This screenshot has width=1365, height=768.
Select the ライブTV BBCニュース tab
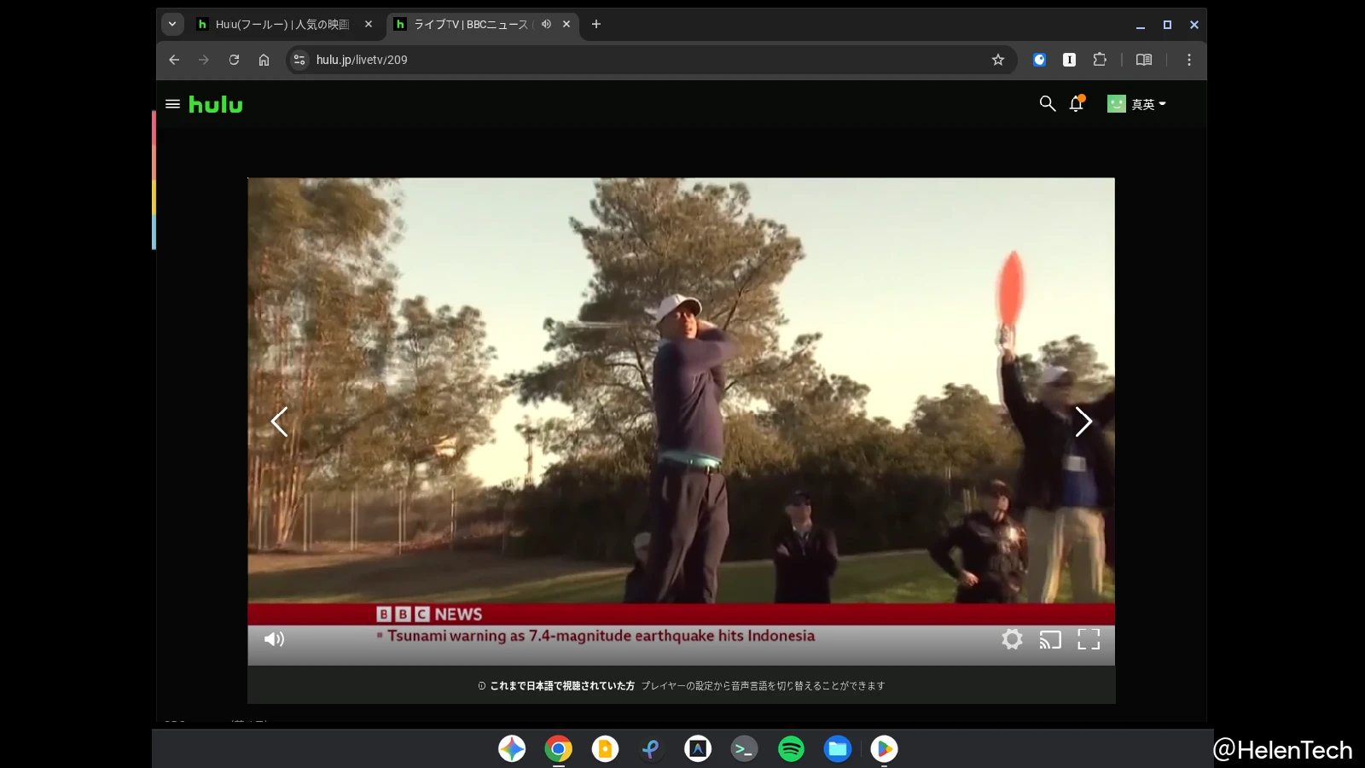point(469,25)
